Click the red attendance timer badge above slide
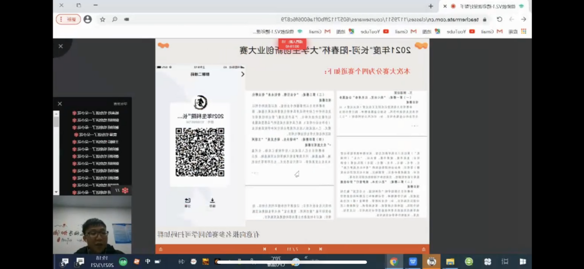The width and height of the screenshot is (584, 269). [x=293, y=44]
